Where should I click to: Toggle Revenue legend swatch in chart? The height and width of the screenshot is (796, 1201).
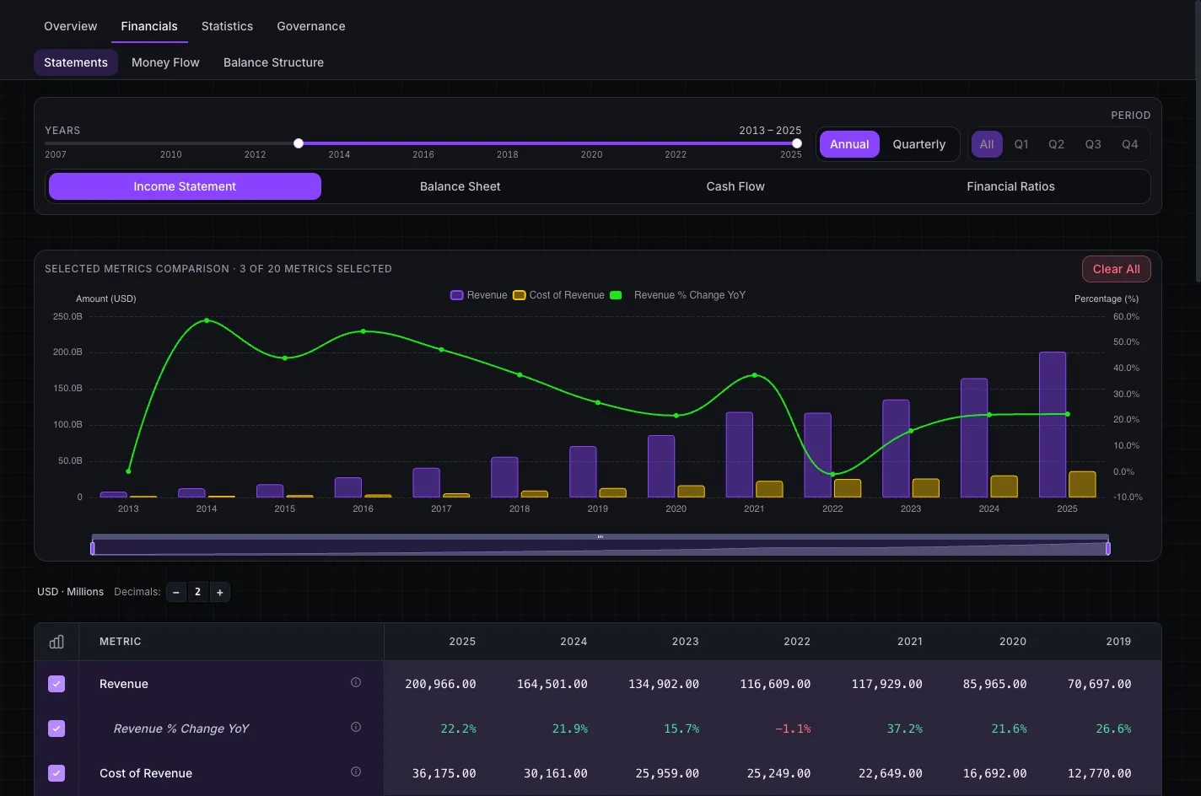click(456, 295)
